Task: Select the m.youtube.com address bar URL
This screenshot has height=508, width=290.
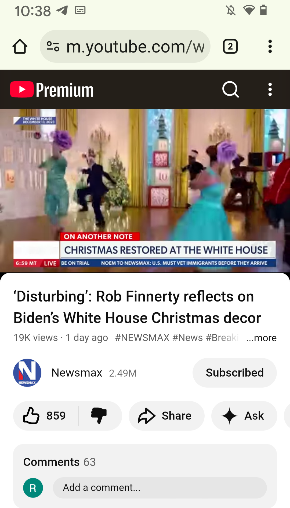Action: tap(135, 47)
